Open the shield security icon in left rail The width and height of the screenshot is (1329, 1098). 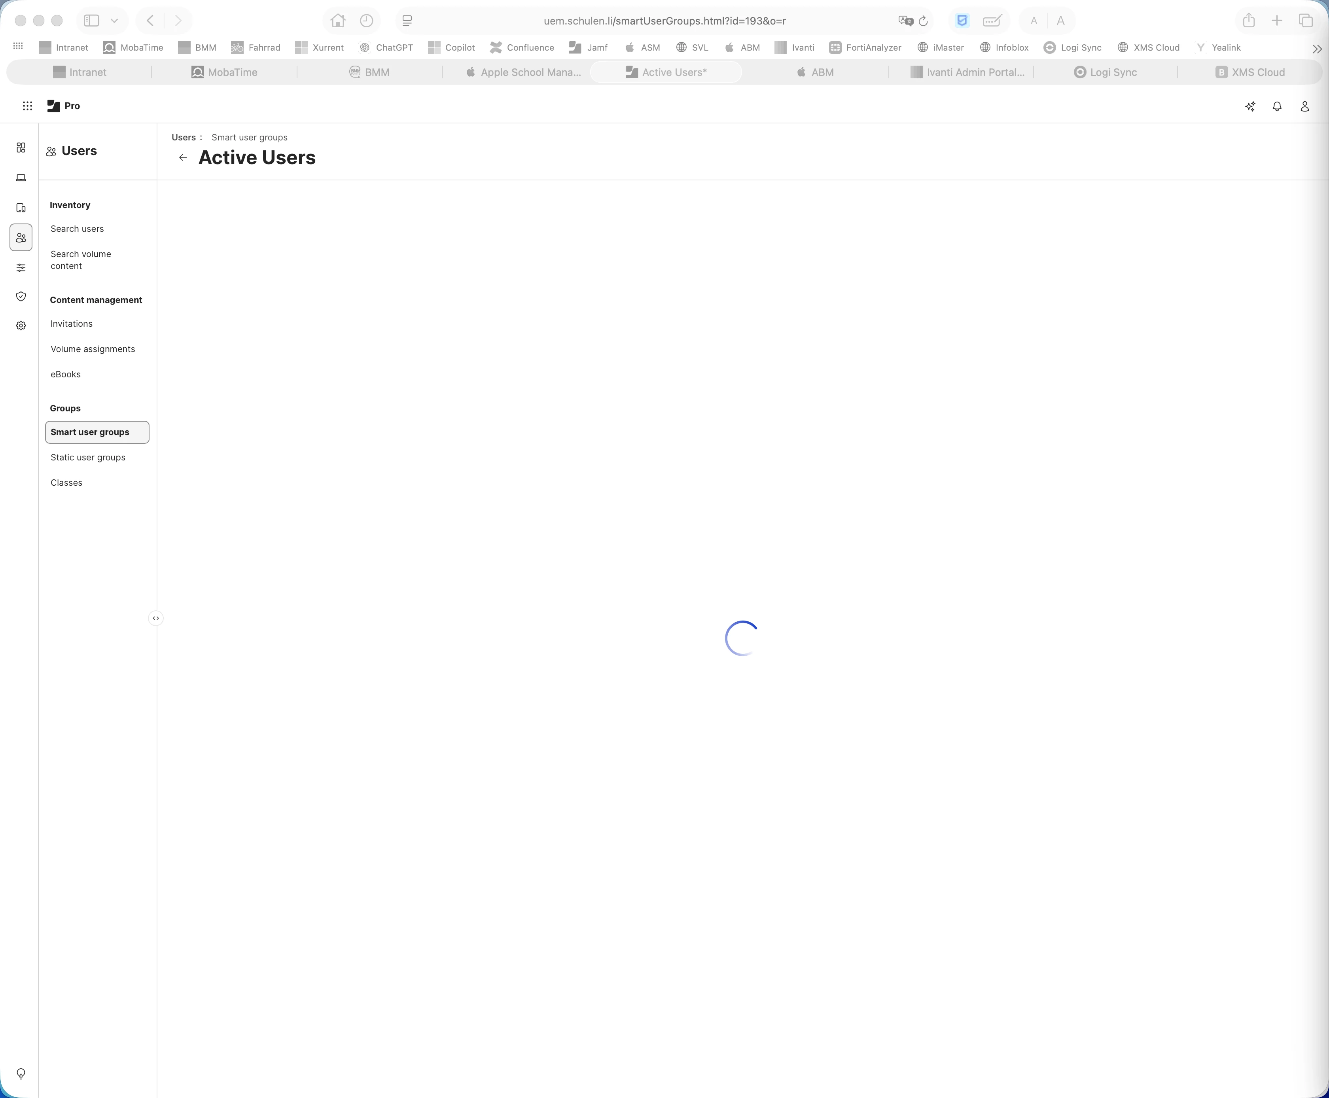(21, 297)
